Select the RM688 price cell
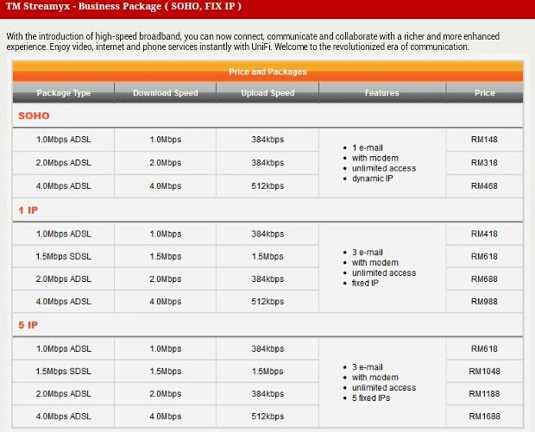The image size is (535, 432). click(484, 279)
